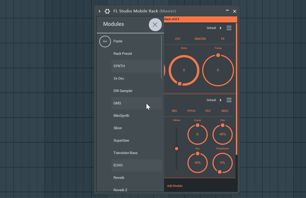Choose the Slicer module
This screenshot has height=198, width=306.
pyautogui.click(x=118, y=128)
